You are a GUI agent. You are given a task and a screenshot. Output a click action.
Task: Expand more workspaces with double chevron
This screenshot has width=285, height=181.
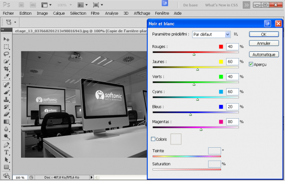point(246,5)
